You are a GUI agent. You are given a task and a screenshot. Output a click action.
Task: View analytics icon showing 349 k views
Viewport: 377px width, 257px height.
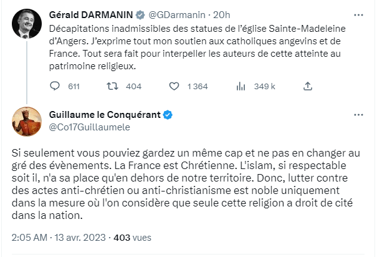tap(242, 86)
